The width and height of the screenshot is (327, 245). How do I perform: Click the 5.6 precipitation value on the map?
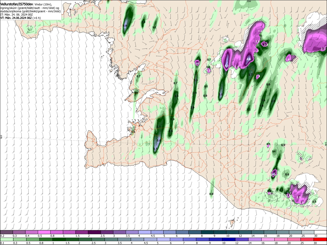(x=159, y=140)
